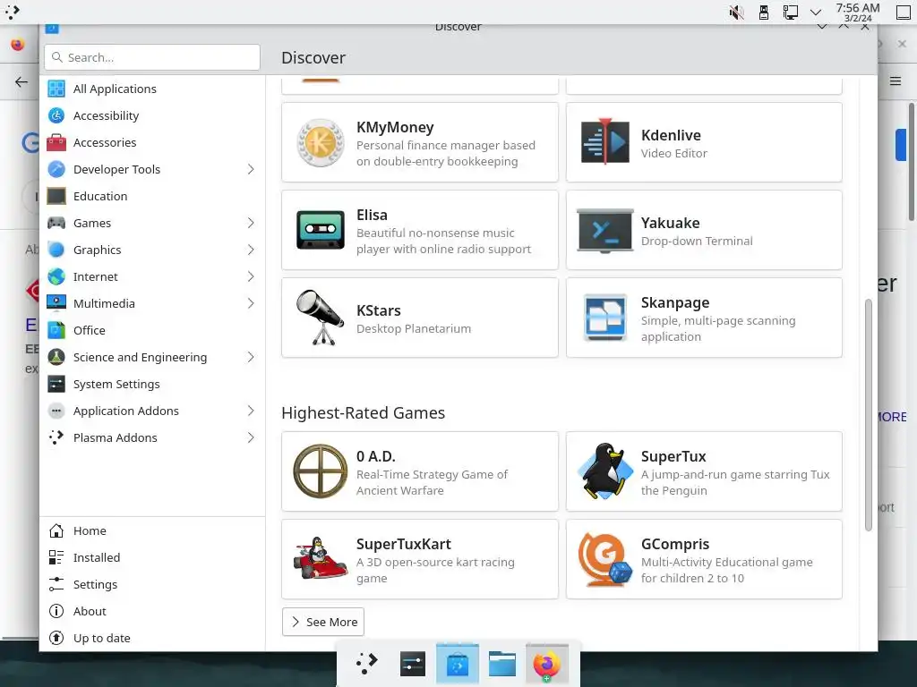Open the KStars Desktop Planetarium card
Screen dimensions: 917x687
pos(420,318)
